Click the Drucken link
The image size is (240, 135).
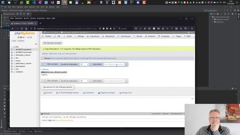pos(48,93)
